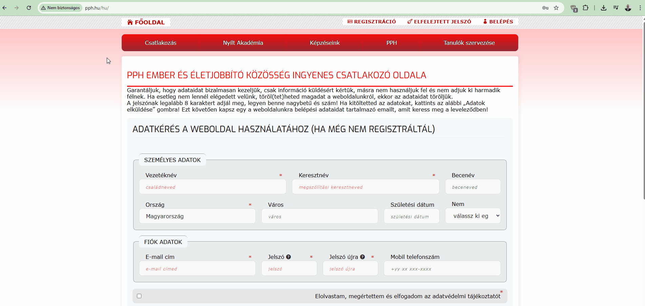The height and width of the screenshot is (306, 645).
Task: Click into the Vezetéknév input field
Action: (213, 187)
